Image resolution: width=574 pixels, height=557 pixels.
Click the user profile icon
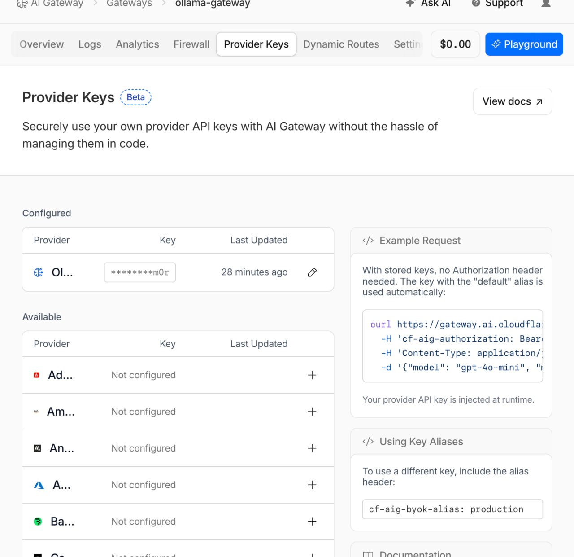(546, 4)
